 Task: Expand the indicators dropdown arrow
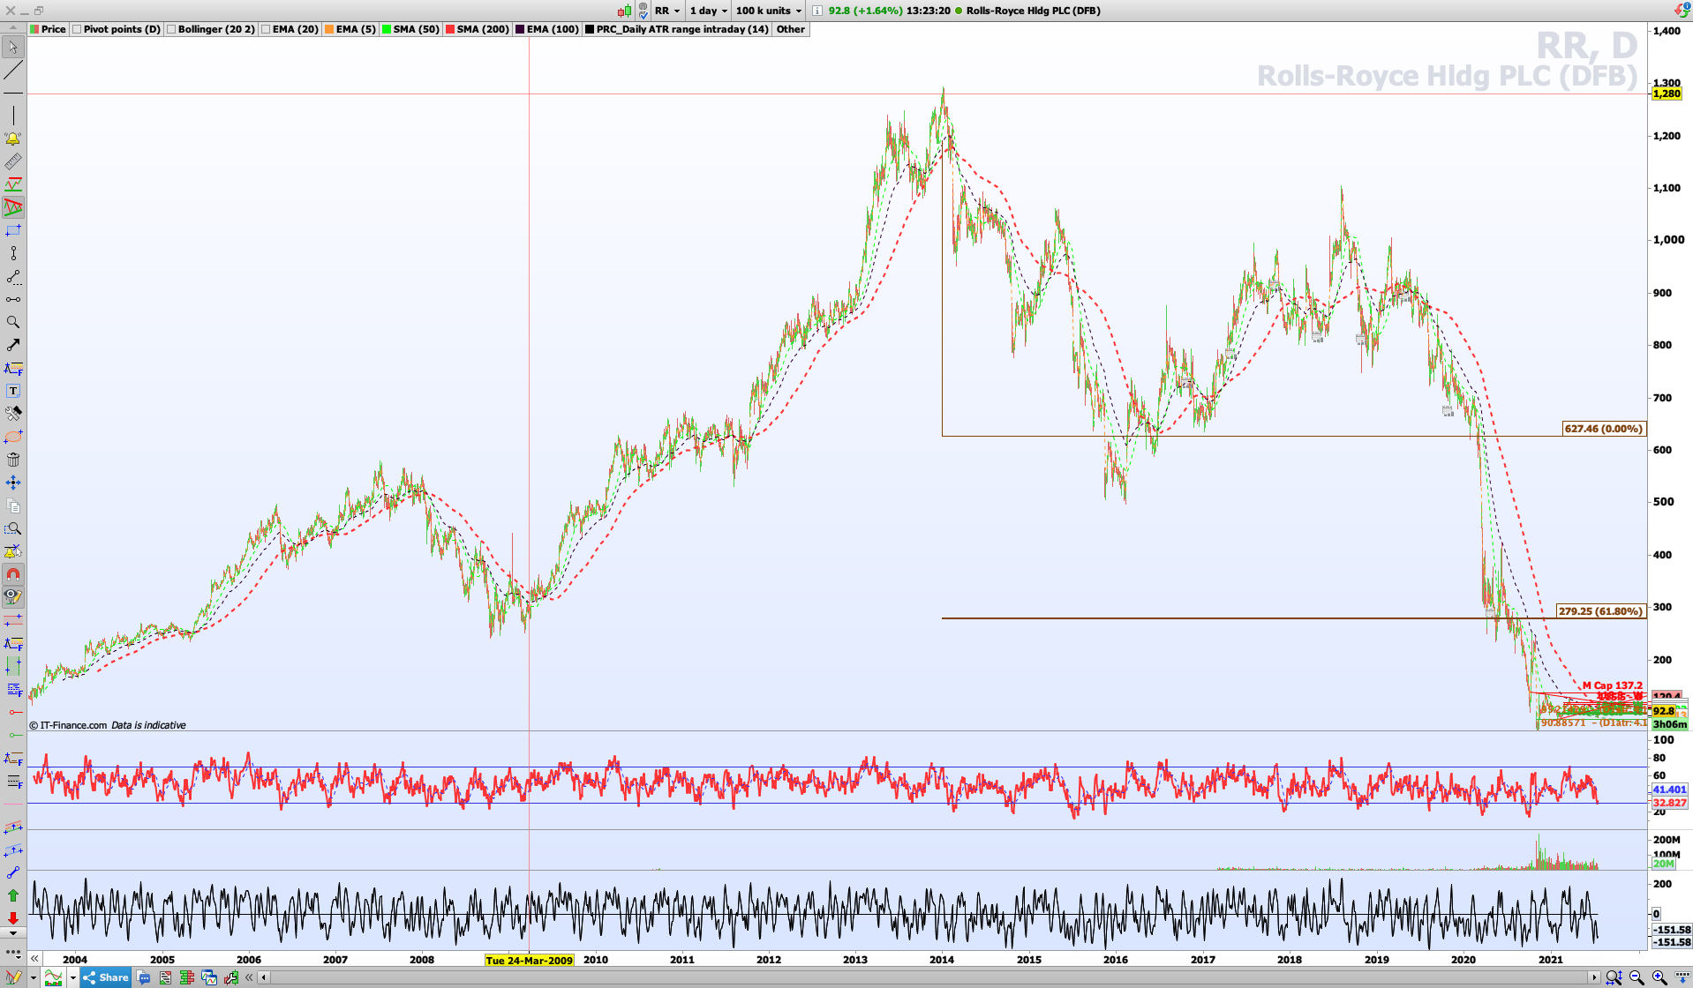(x=73, y=977)
